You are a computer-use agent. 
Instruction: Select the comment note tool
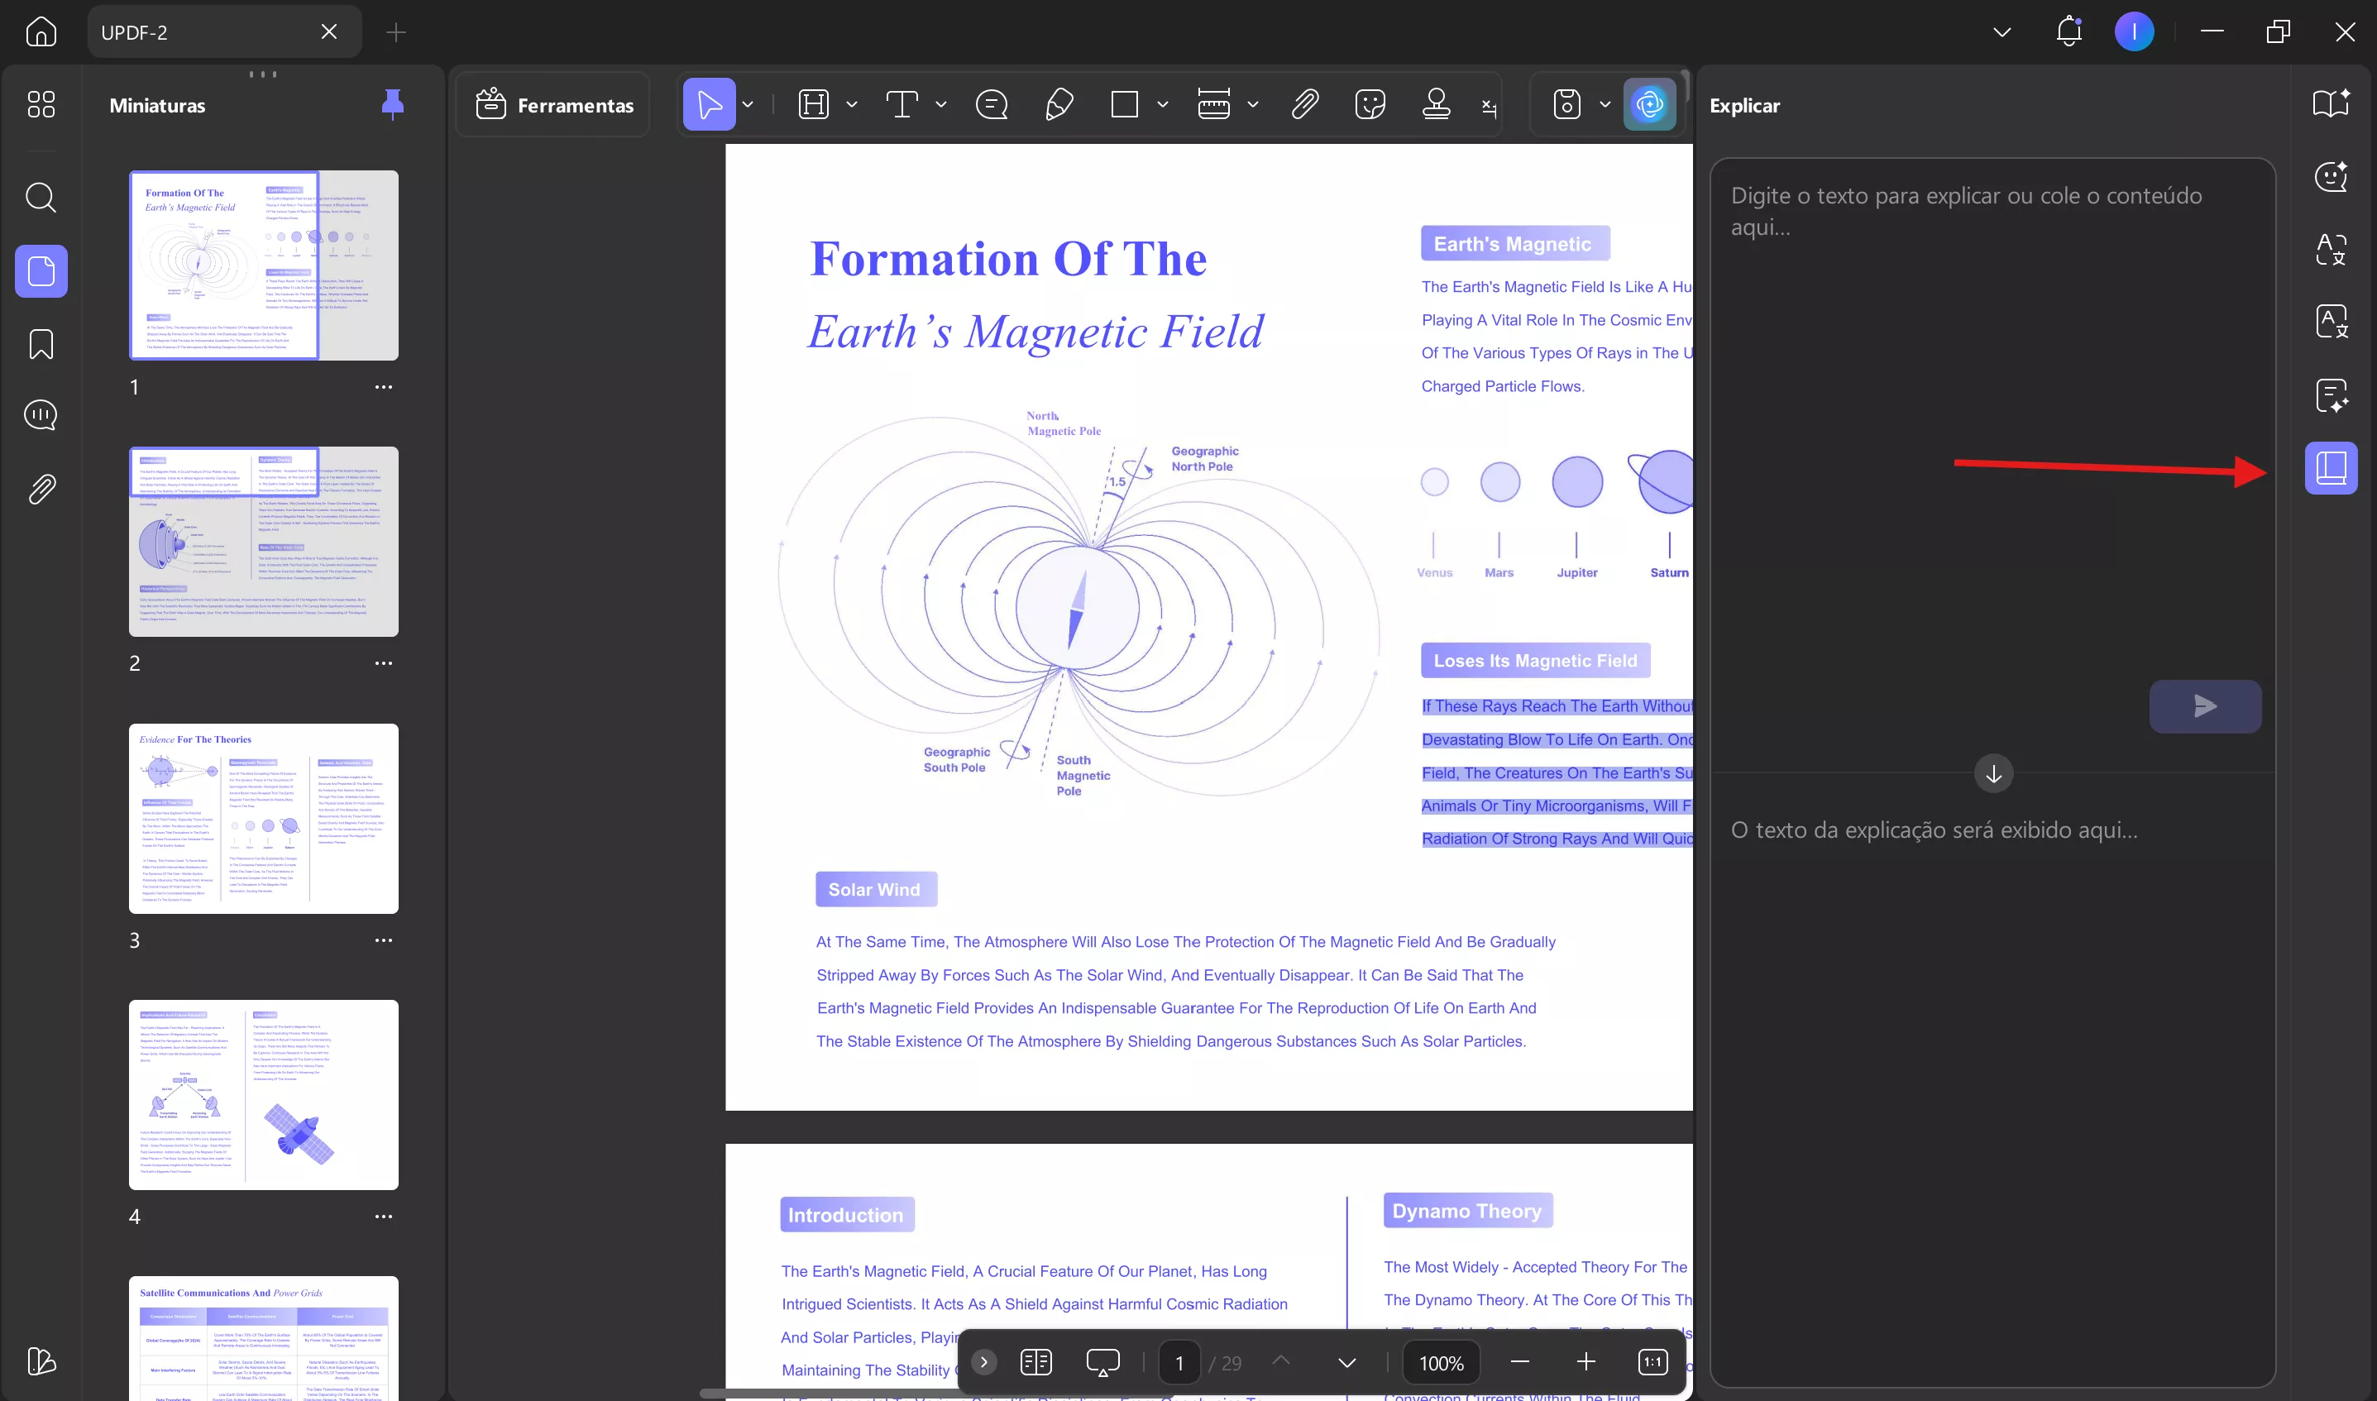pyautogui.click(x=991, y=104)
